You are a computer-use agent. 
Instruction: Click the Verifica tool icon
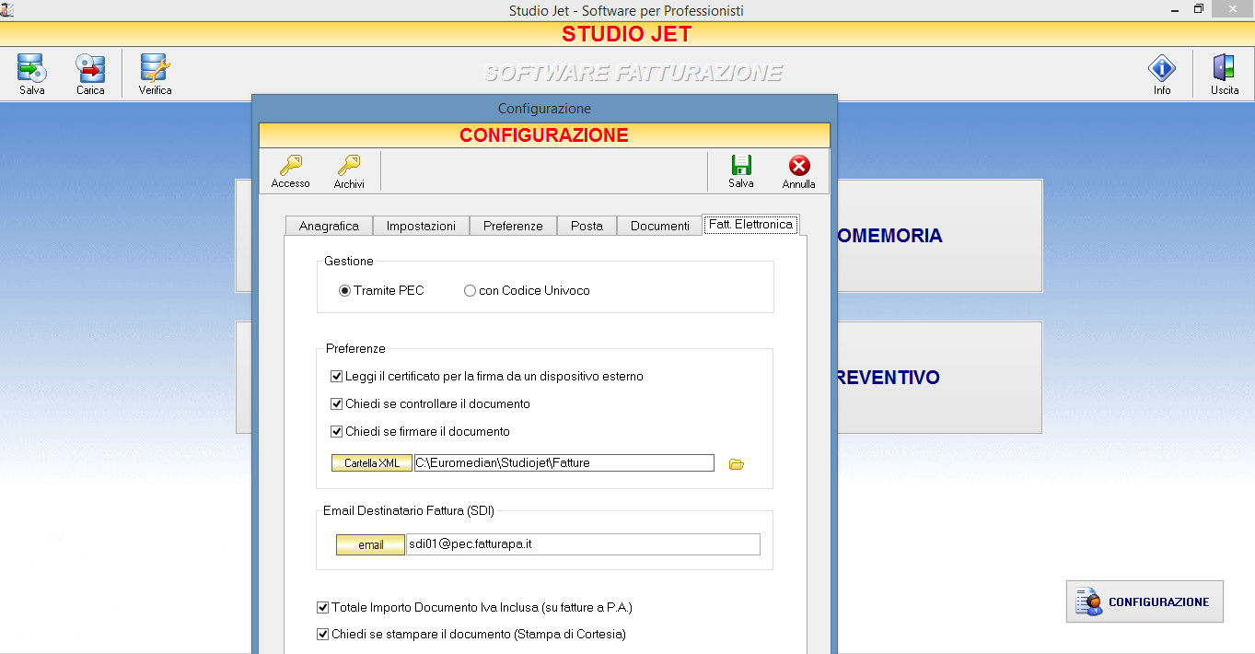pos(155,69)
